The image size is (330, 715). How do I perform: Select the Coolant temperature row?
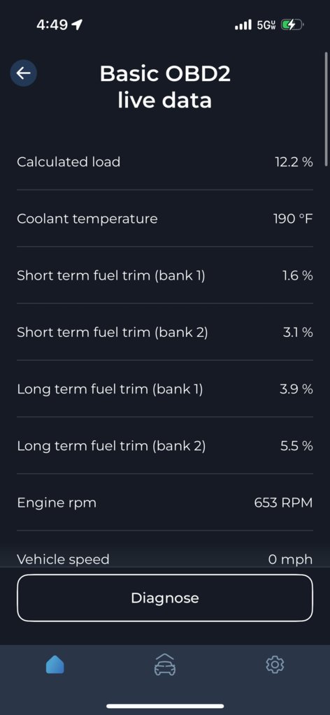165,219
